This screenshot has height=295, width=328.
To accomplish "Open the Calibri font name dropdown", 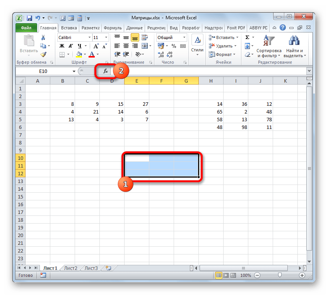I will tap(89, 37).
